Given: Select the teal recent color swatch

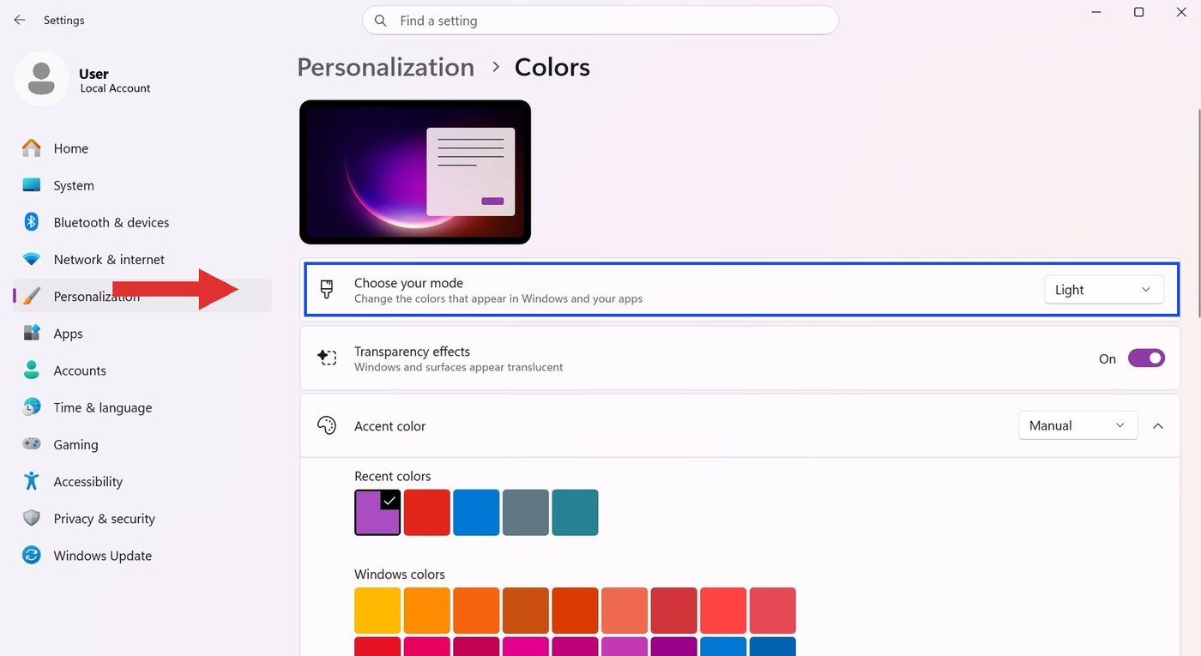Looking at the screenshot, I should [x=575, y=513].
